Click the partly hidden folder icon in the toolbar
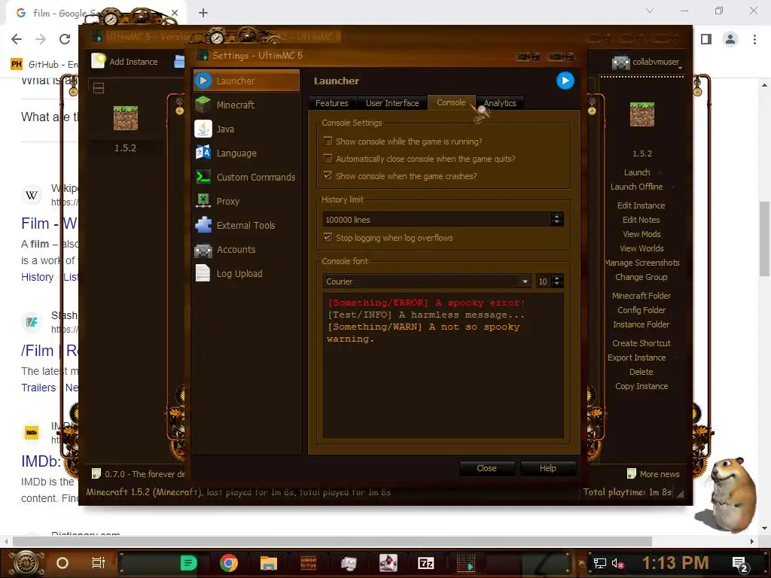 (x=179, y=62)
